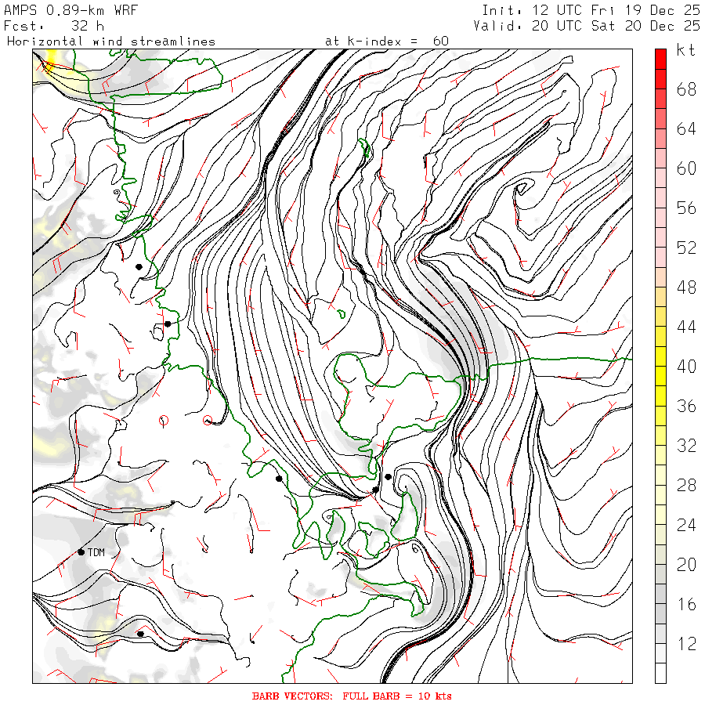Viewport: 705px width, 705px height.
Task: Click the 'at k-index = 60' text
Action: point(387,42)
